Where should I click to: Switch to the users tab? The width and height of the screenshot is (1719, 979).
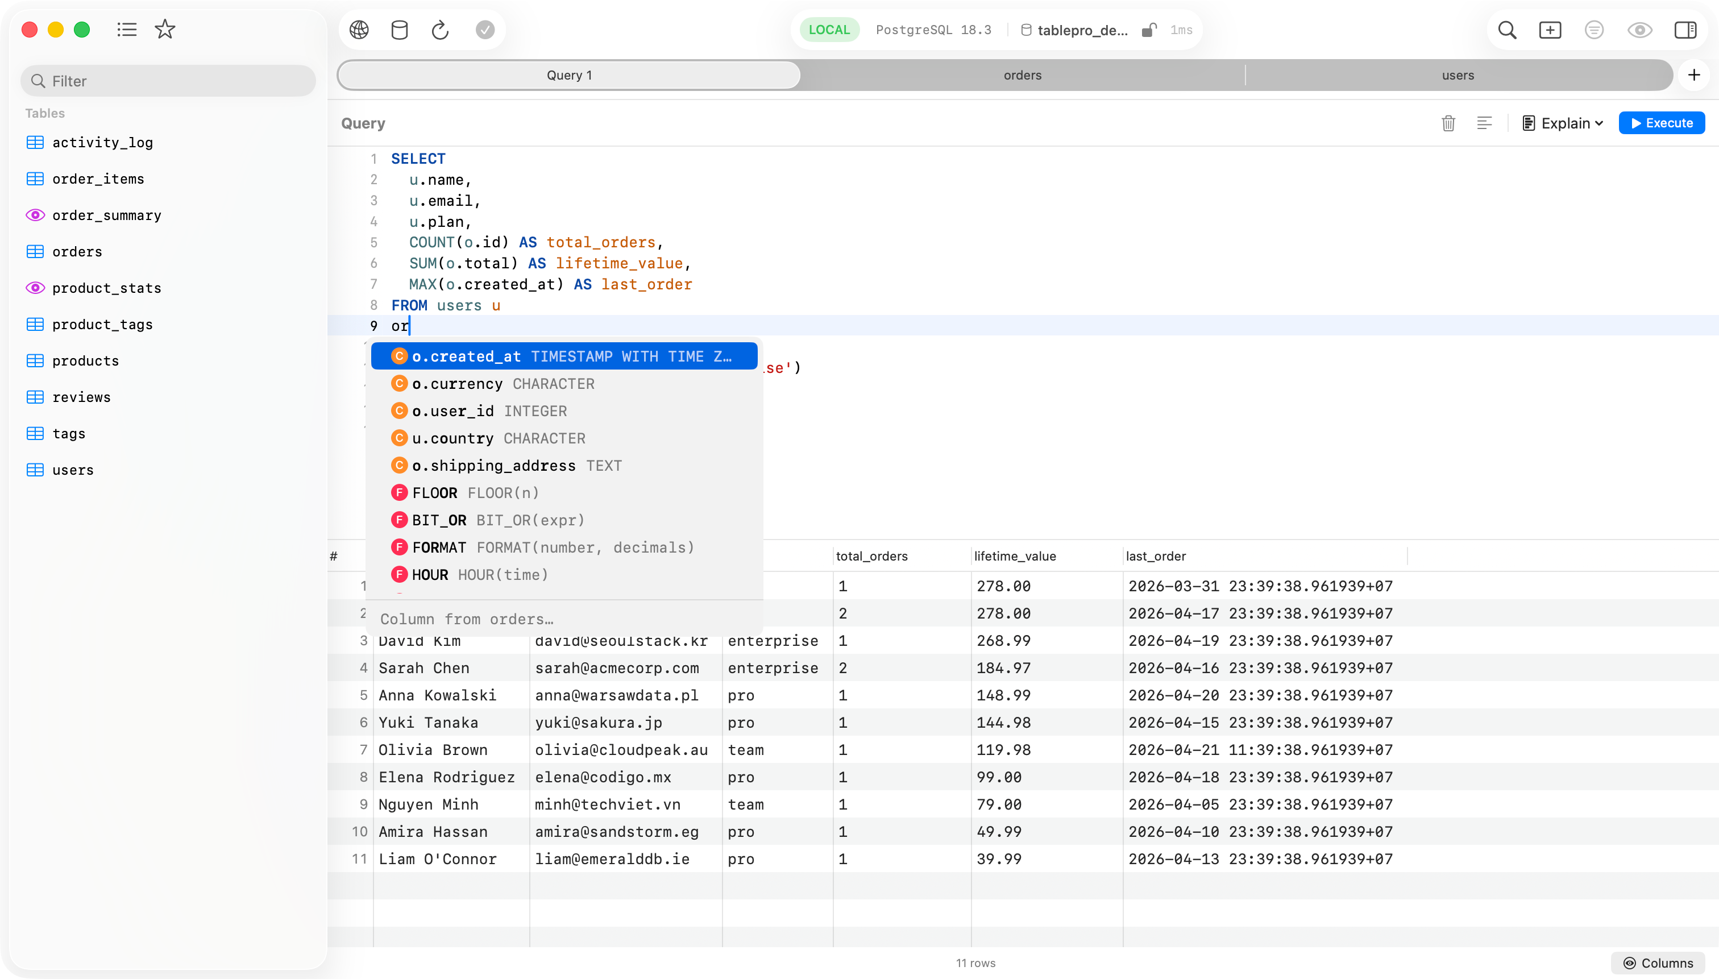tap(1458, 74)
